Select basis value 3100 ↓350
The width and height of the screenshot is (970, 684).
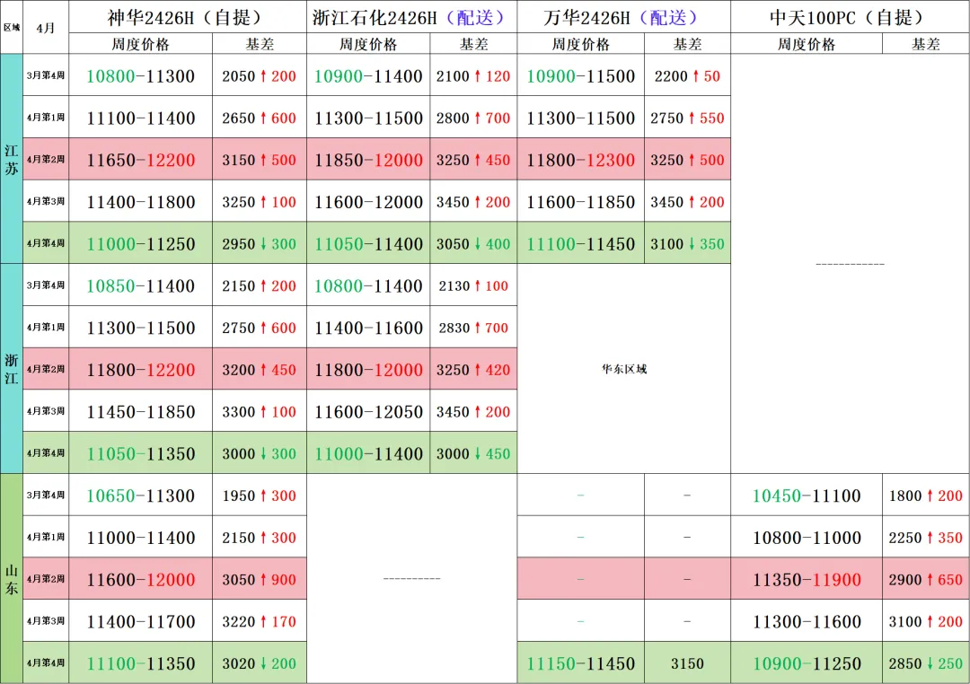tap(687, 243)
